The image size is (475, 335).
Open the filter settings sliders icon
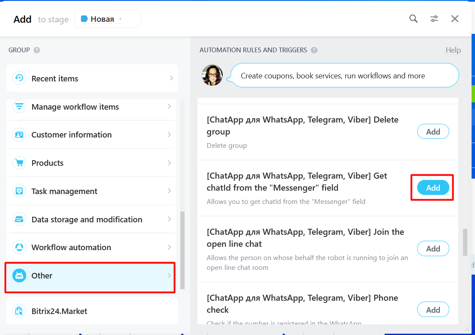click(x=434, y=18)
